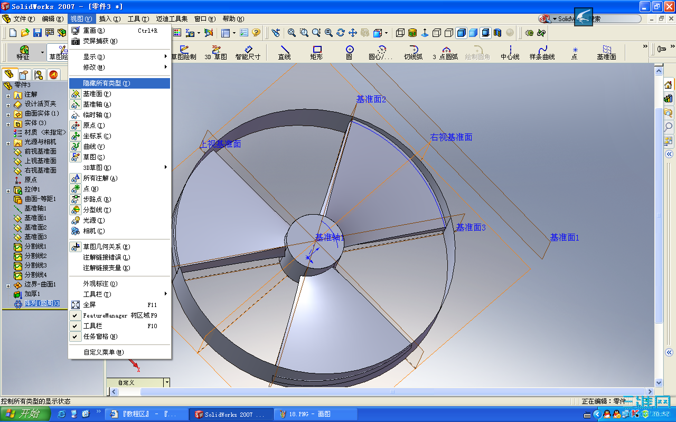Image resolution: width=676 pixels, height=422 pixels.
Task: Click the 重画 (R) redraw menu entry
Action: (119, 31)
